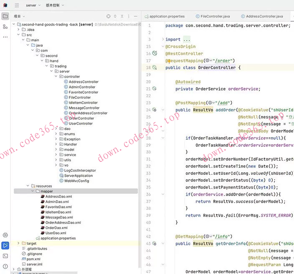Open the Services tool window icon
Viewport: 294px width, 274px height.
coord(5,235)
